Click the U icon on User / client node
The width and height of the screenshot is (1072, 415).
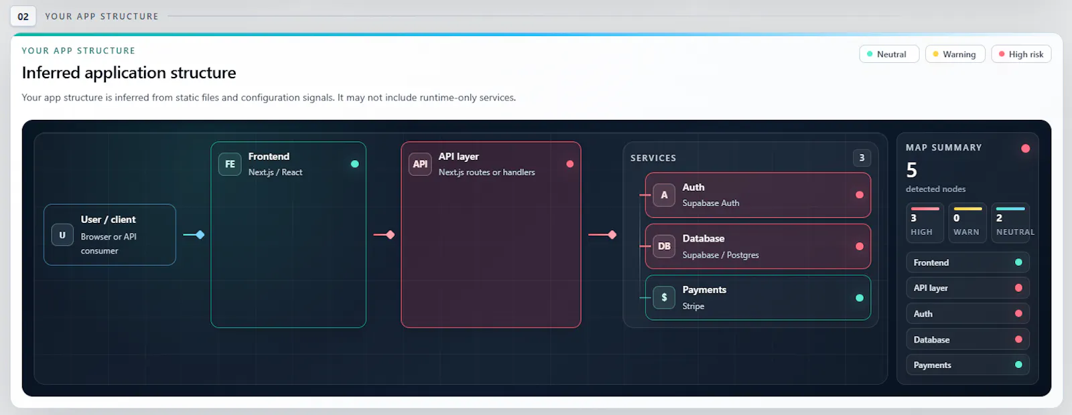coord(62,235)
